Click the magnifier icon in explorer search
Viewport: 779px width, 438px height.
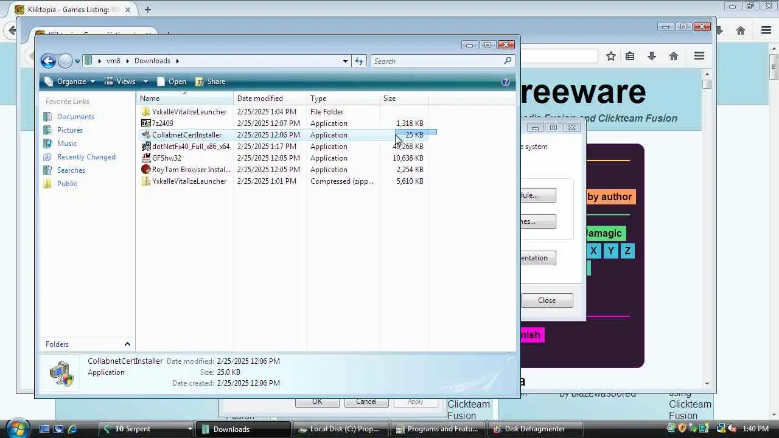[508, 61]
